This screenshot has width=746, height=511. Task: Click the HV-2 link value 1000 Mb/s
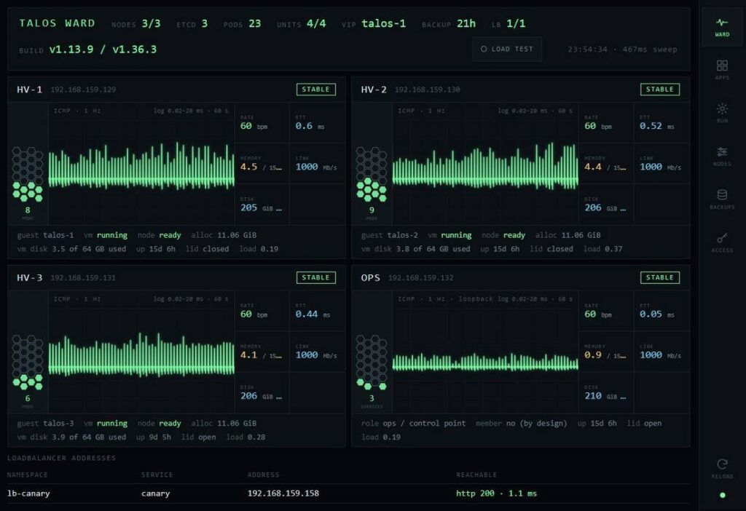pos(660,167)
